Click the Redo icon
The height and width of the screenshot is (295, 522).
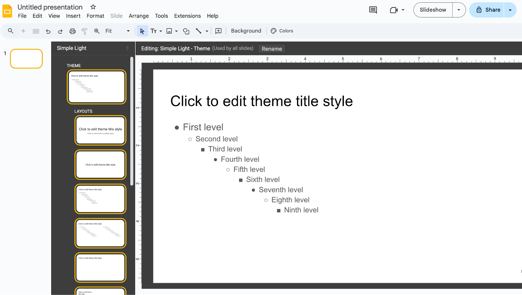coord(60,31)
